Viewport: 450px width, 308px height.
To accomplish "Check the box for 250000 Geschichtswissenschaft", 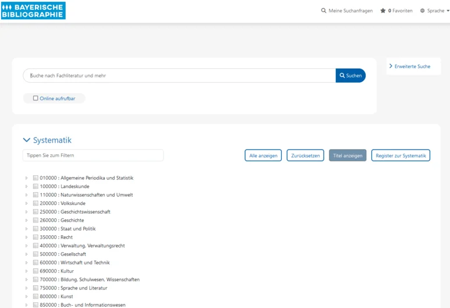I will 36,212.
